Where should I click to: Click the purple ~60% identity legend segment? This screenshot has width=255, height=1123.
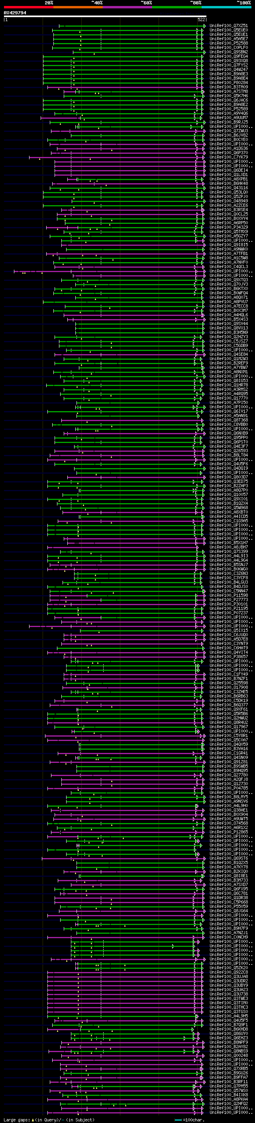128,7
